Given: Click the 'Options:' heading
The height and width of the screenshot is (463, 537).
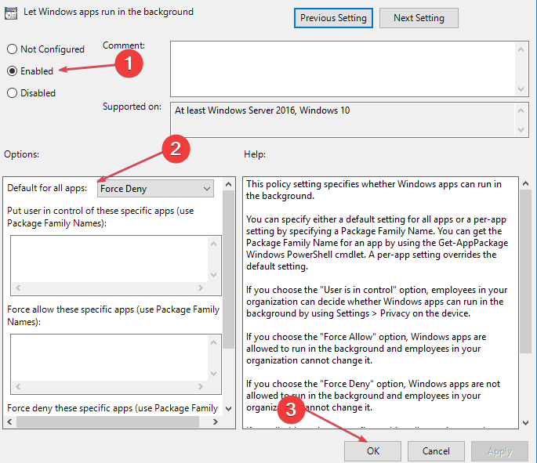Looking at the screenshot, I should pyautogui.click(x=22, y=154).
